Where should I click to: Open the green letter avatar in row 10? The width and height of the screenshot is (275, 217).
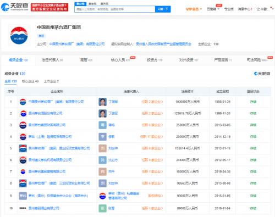click(102, 208)
